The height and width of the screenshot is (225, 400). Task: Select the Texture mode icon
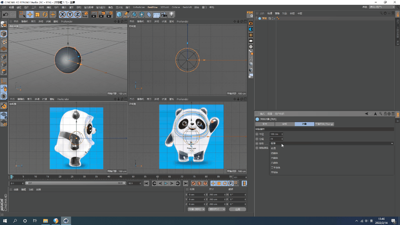tap(4, 41)
